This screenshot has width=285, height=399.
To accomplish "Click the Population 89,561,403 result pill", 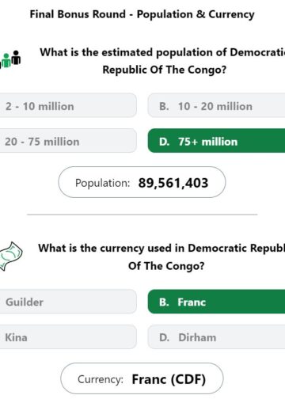I will (142, 182).
